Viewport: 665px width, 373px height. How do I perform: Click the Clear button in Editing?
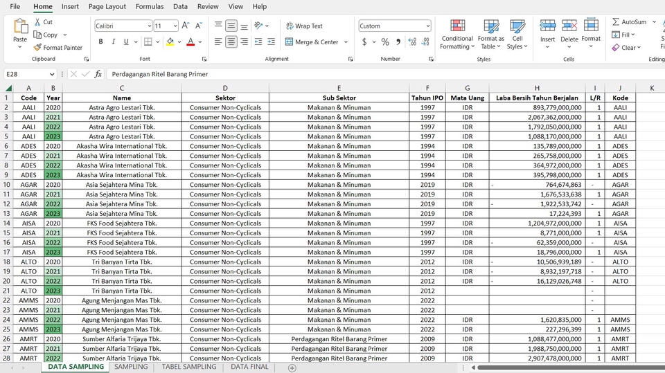(626, 48)
